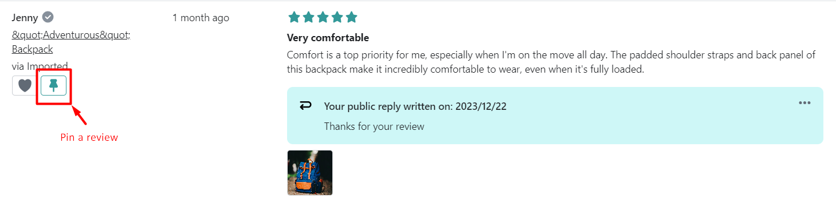836x210 pixels.
Task: Click the reviewer name Jenny
Action: pyautogui.click(x=25, y=18)
